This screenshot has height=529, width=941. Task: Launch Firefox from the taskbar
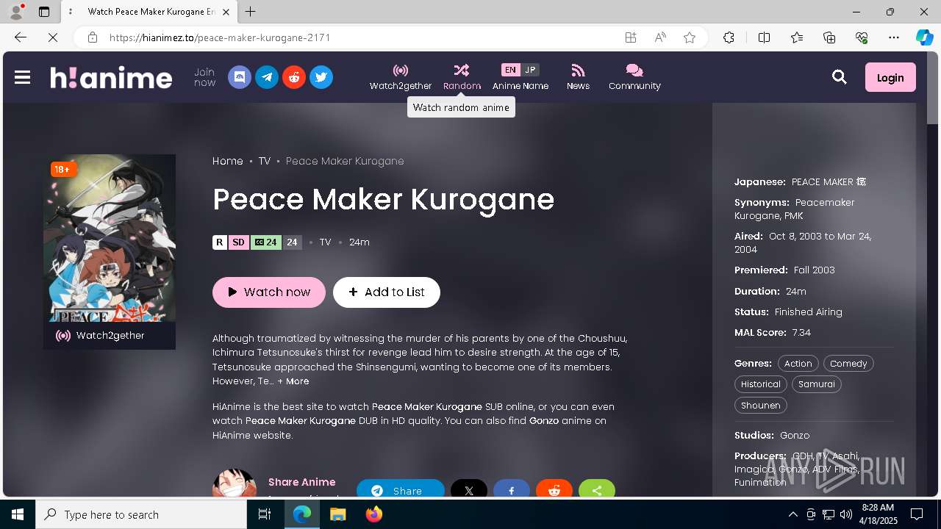374,514
